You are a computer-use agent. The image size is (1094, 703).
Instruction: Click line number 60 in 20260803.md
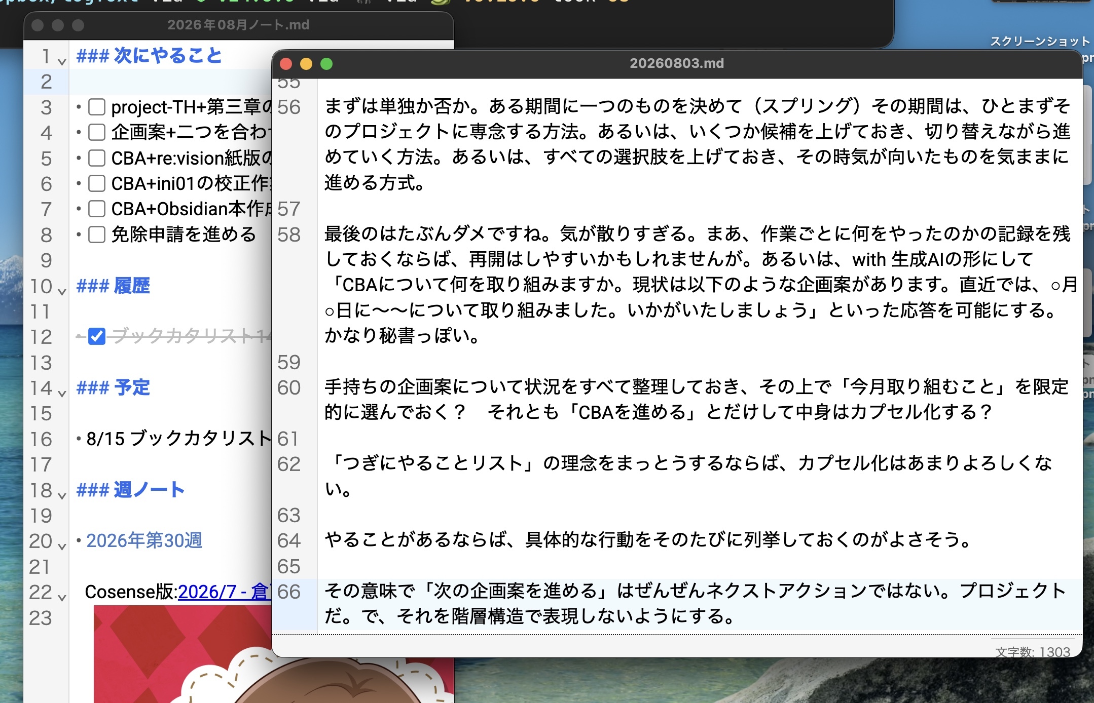point(289,387)
